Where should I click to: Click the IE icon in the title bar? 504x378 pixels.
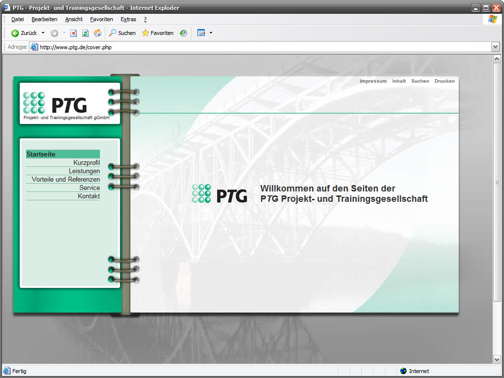coord(7,7)
